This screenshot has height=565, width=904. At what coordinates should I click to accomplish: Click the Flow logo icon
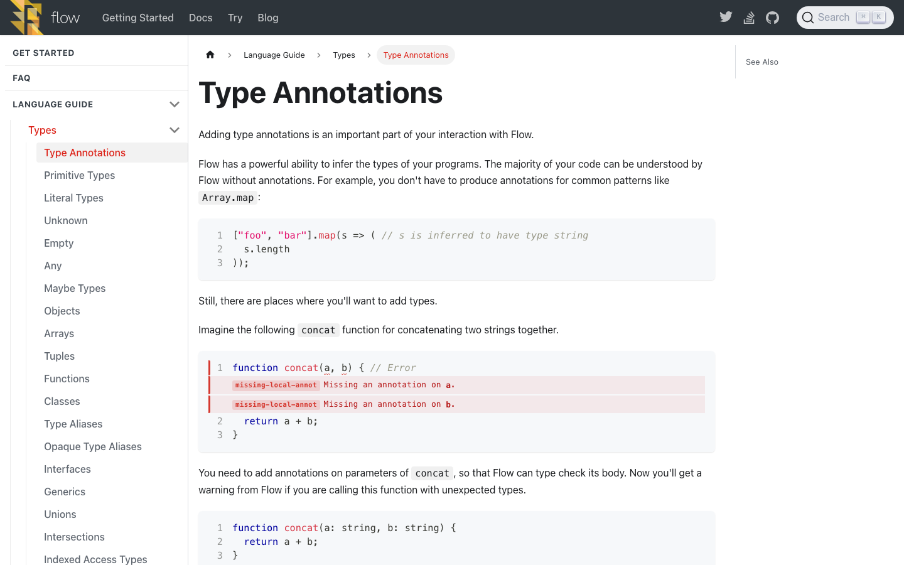(x=26, y=18)
